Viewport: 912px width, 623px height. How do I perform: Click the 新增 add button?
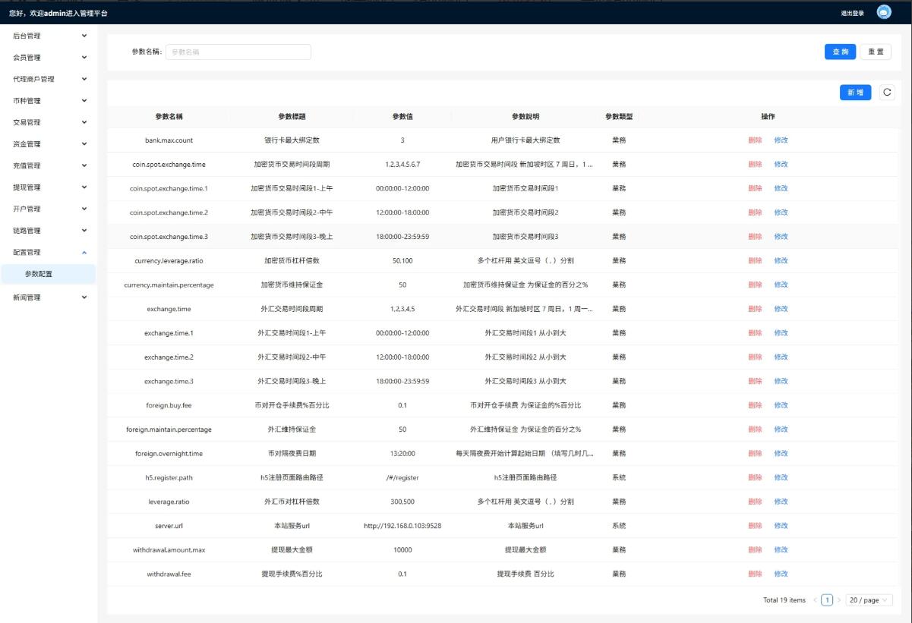click(855, 93)
